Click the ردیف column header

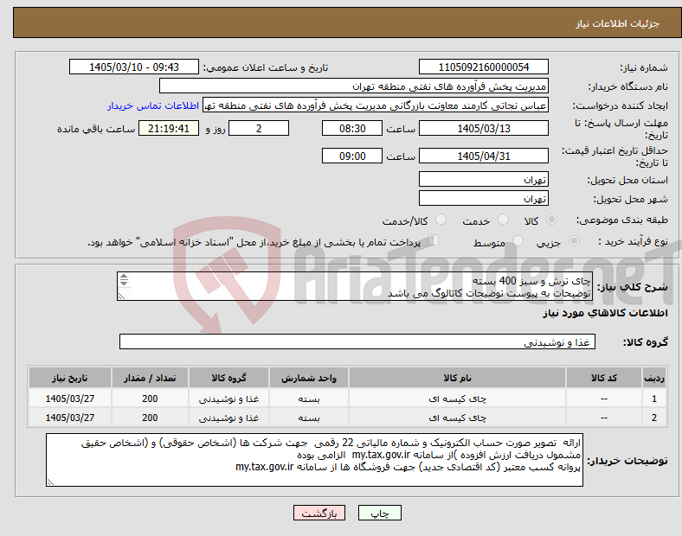[x=653, y=378]
